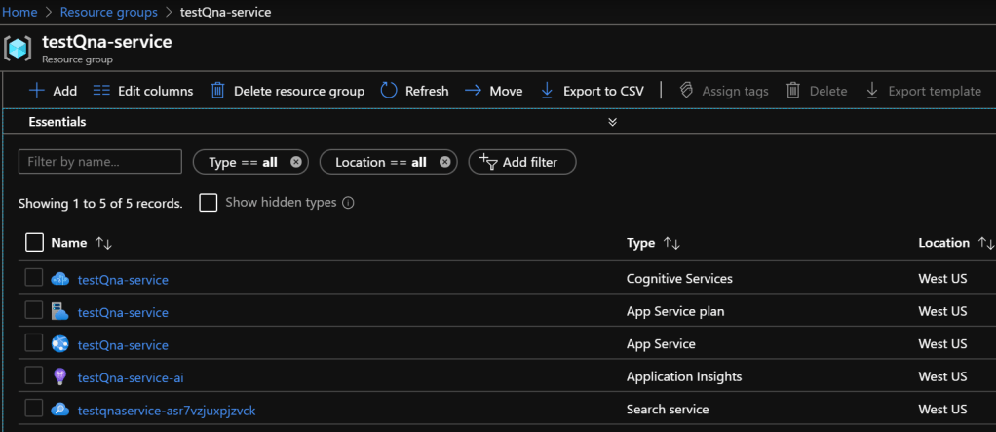Click the Filter by name input field
The image size is (996, 432).
pos(100,162)
